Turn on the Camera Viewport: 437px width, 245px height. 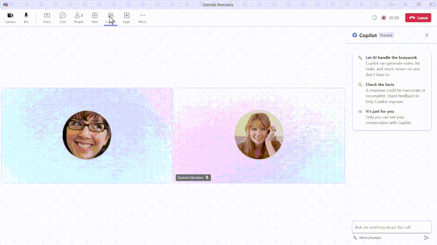[10, 17]
